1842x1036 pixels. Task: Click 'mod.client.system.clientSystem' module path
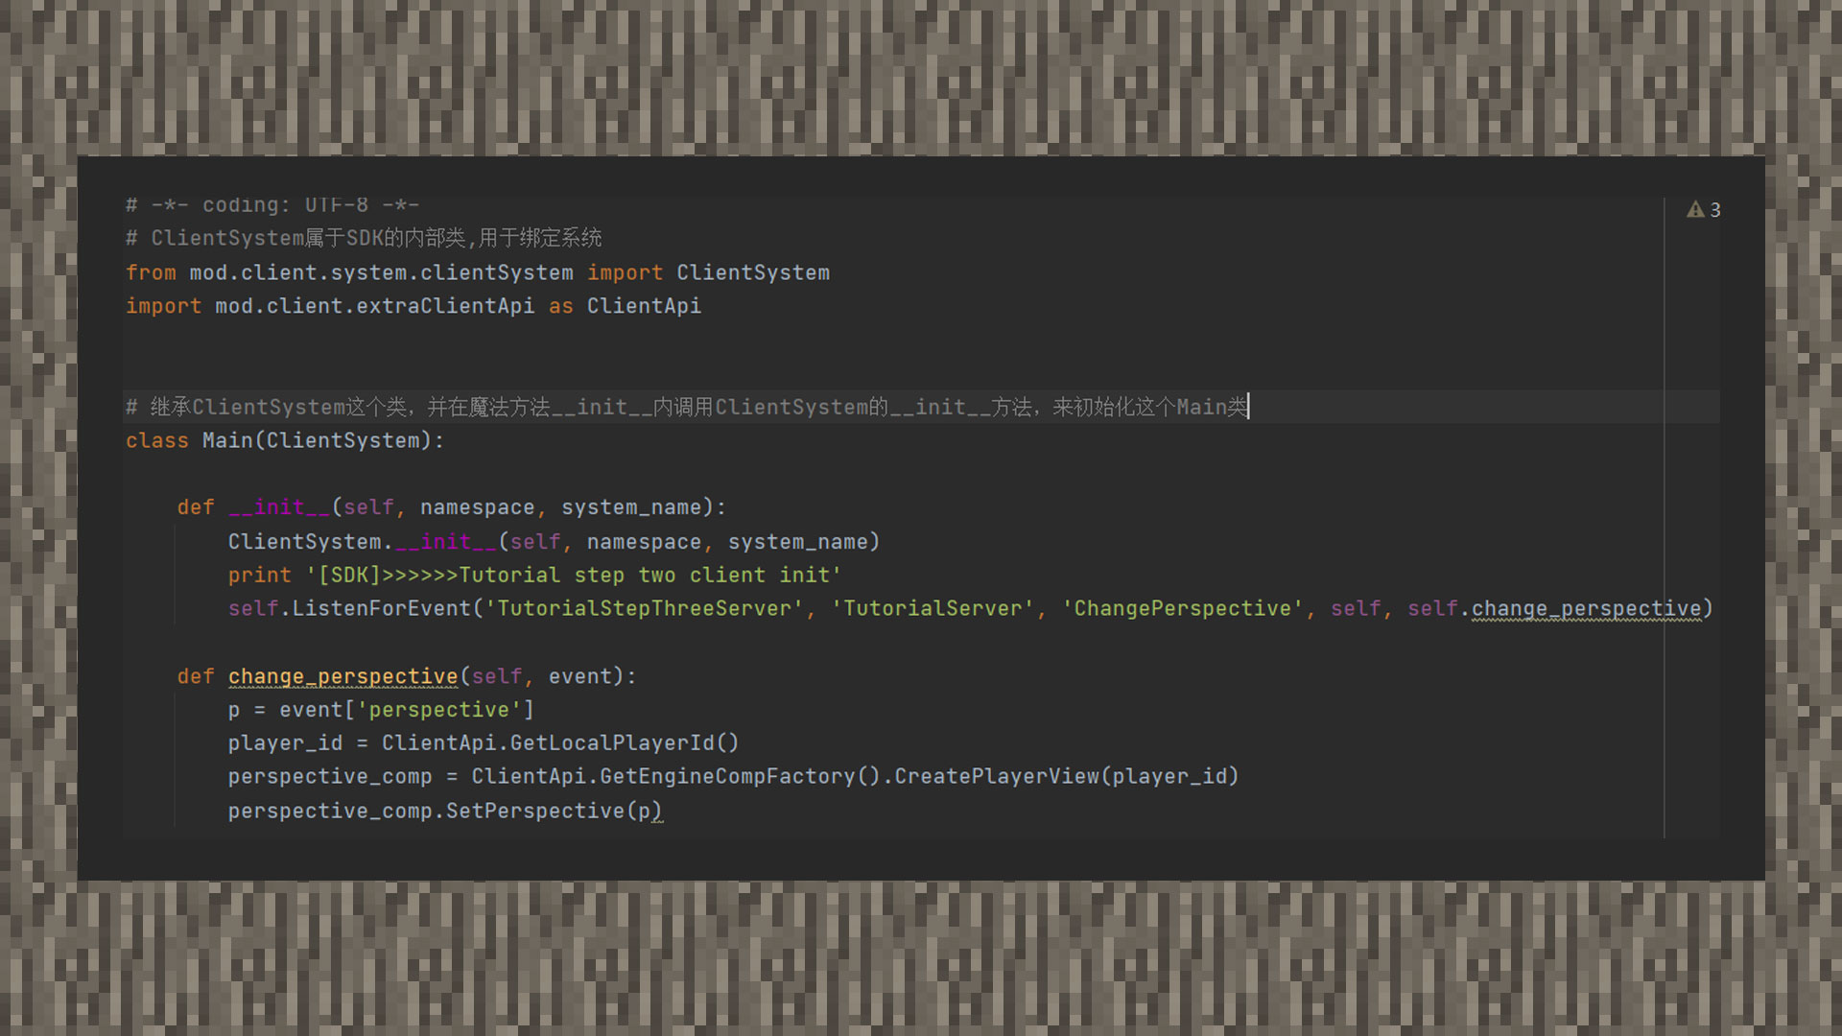point(381,272)
